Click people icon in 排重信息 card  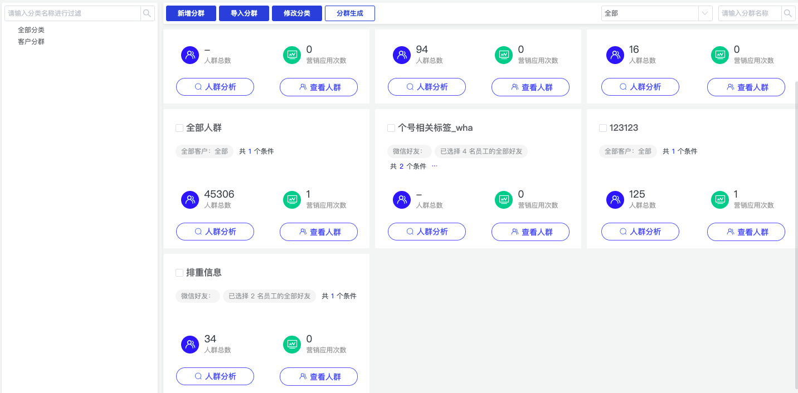190,344
